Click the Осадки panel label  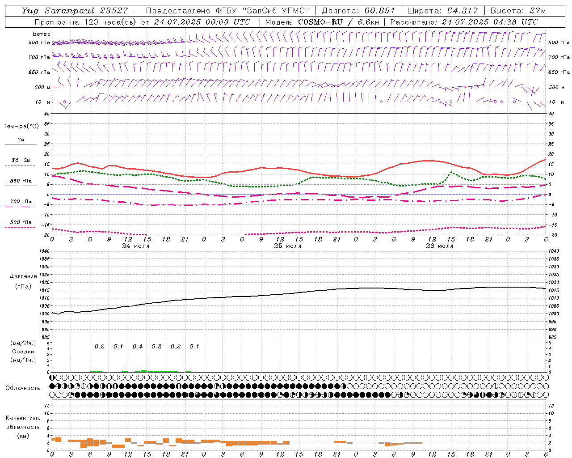(23, 352)
